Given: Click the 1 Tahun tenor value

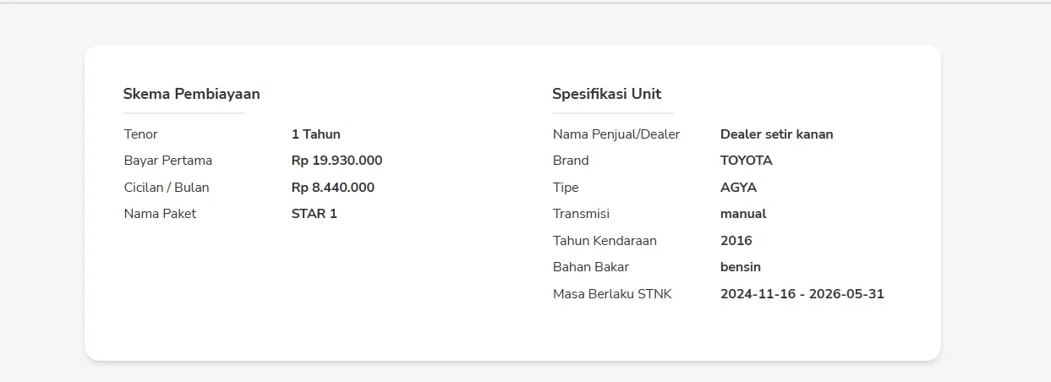Looking at the screenshot, I should coord(315,134).
